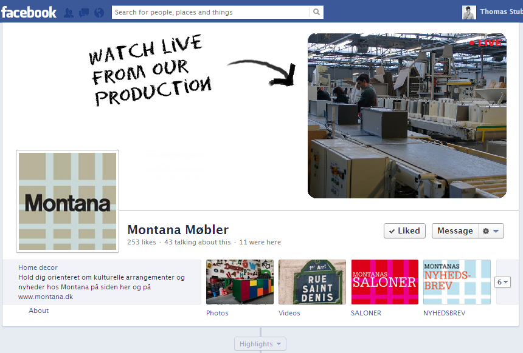The height and width of the screenshot is (353, 523).
Task: Click the Message button
Action: 455,231
